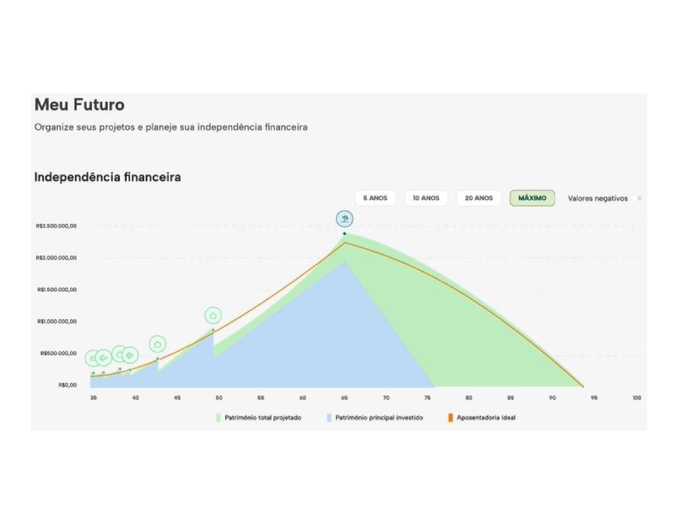Click orange Aposentadoria ideal legend swatch
The height and width of the screenshot is (524, 678).
(450, 418)
